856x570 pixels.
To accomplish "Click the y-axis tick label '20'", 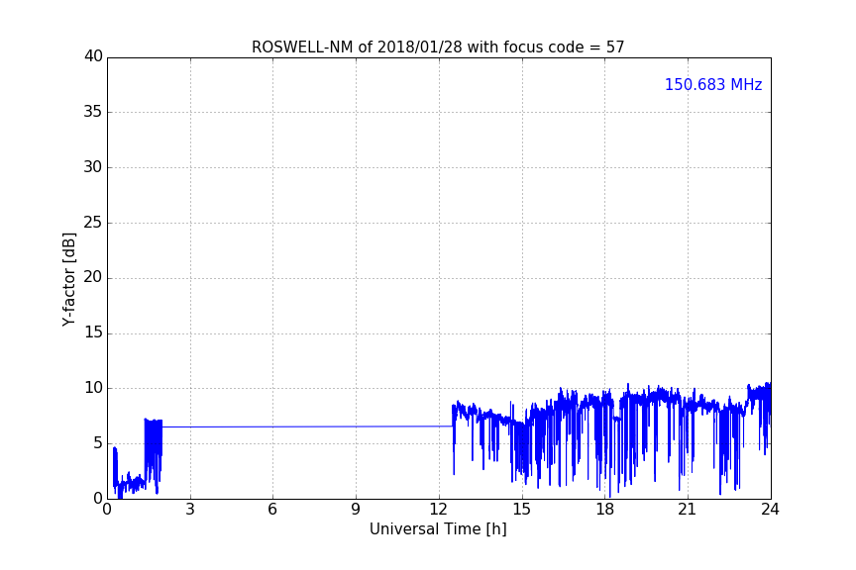I will pos(93,277).
